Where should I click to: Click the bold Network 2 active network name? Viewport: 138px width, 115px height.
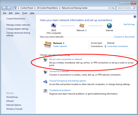[x=59, y=43]
